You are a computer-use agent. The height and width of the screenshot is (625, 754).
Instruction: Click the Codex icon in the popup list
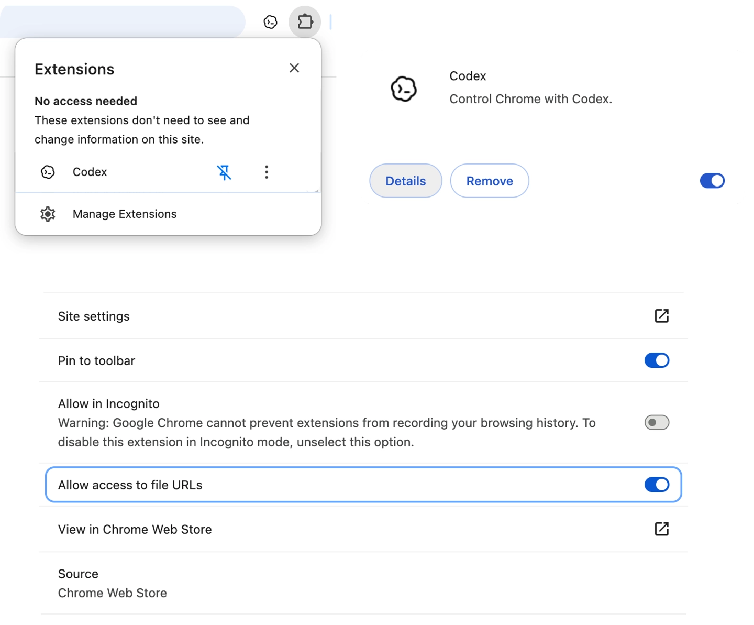tap(48, 172)
